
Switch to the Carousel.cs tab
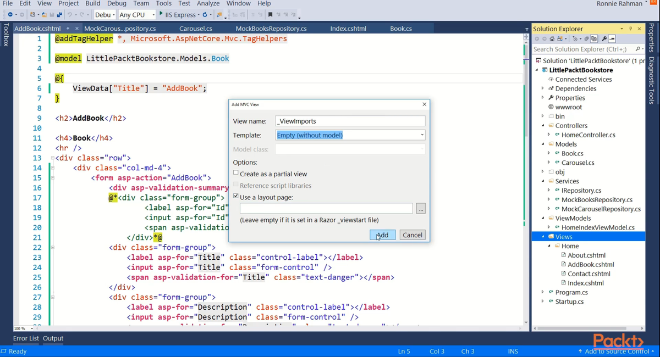(x=195, y=29)
